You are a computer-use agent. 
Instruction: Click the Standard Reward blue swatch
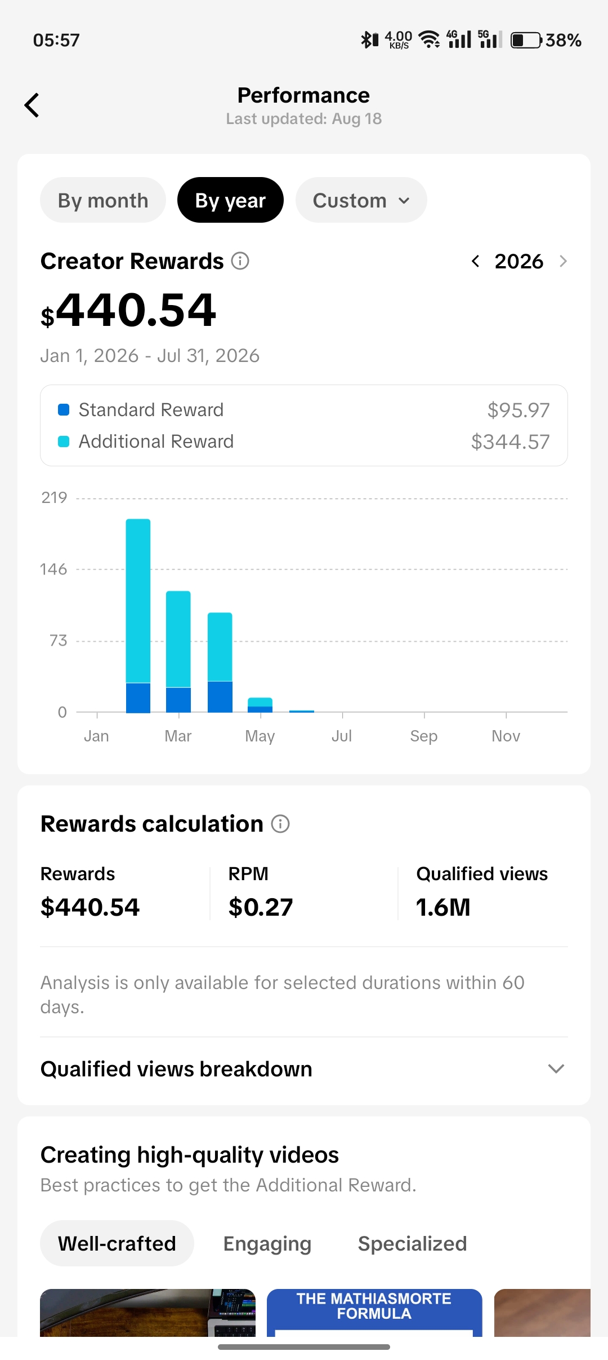pyautogui.click(x=64, y=409)
